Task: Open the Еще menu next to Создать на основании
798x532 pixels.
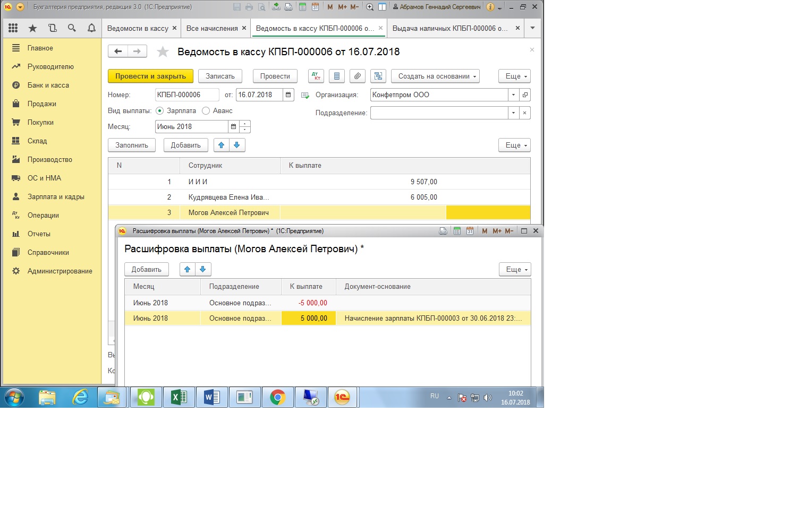Action: pos(514,76)
